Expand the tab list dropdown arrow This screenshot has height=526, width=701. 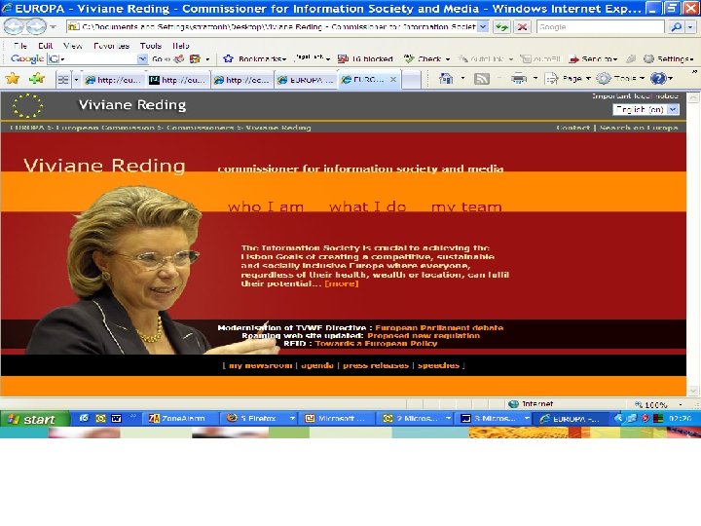click(76, 80)
